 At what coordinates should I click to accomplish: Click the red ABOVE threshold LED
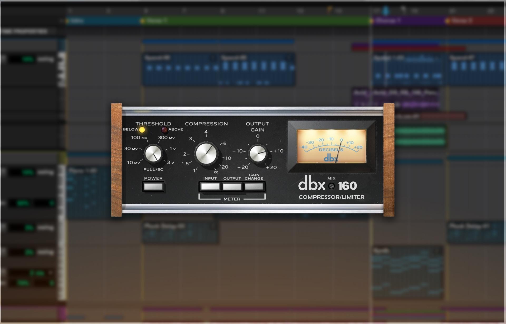coord(164,130)
